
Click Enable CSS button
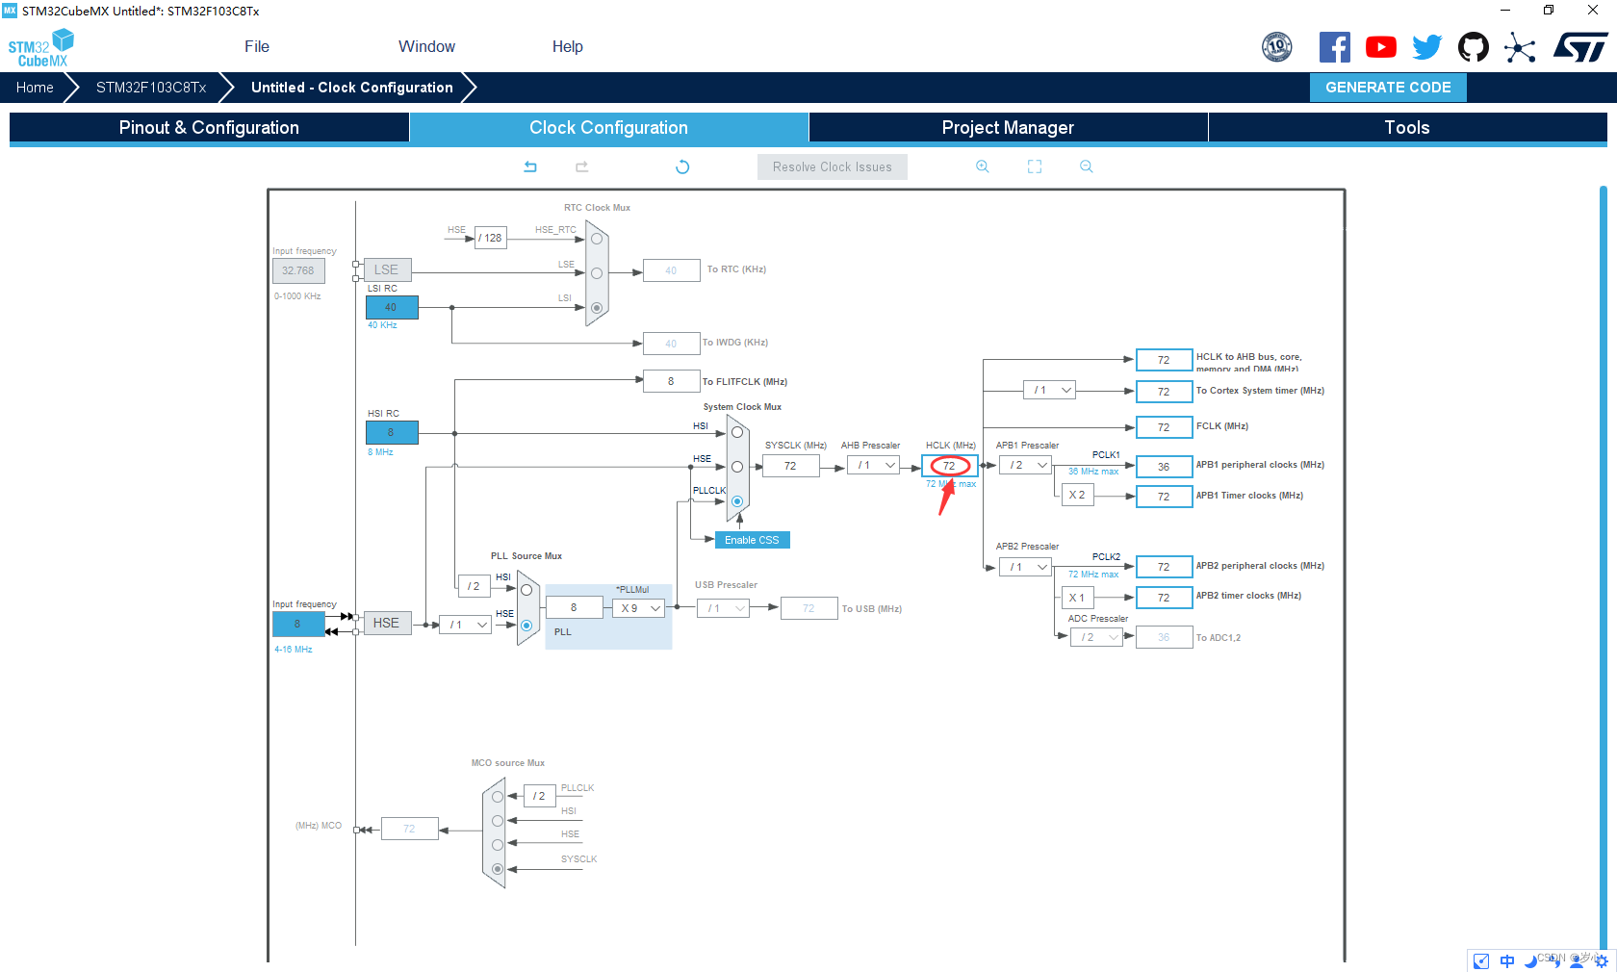[752, 540]
